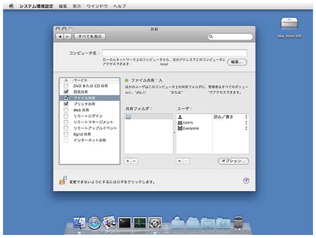Focus the preferences search field
The image size is (316, 238).
point(230,37)
